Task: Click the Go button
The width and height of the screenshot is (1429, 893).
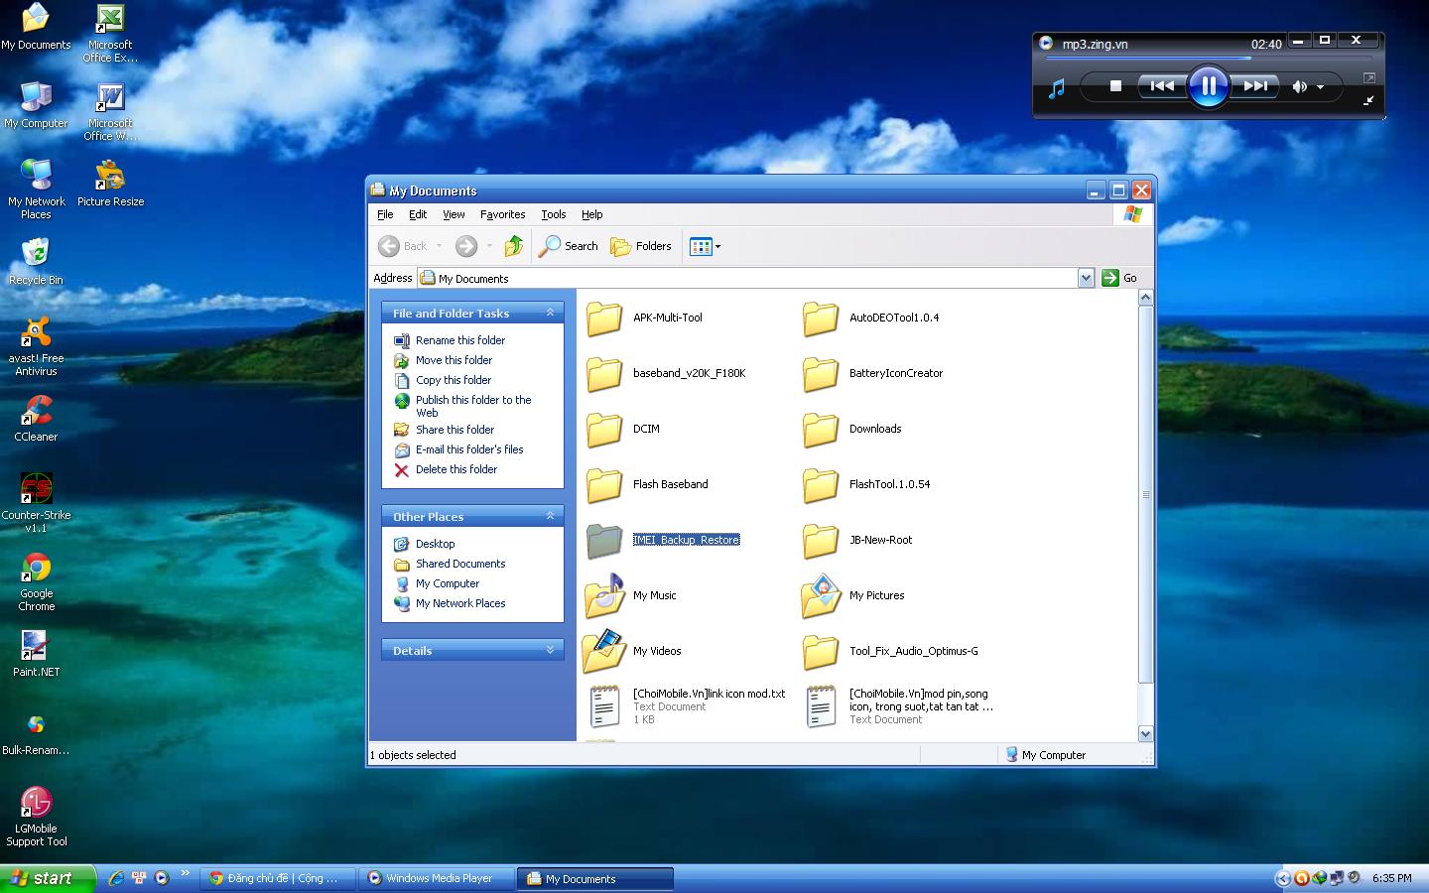Action: (x=1119, y=278)
